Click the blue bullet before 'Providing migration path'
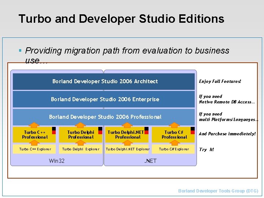Image resolution: width=264 pixels, height=198 pixels. (x=21, y=50)
